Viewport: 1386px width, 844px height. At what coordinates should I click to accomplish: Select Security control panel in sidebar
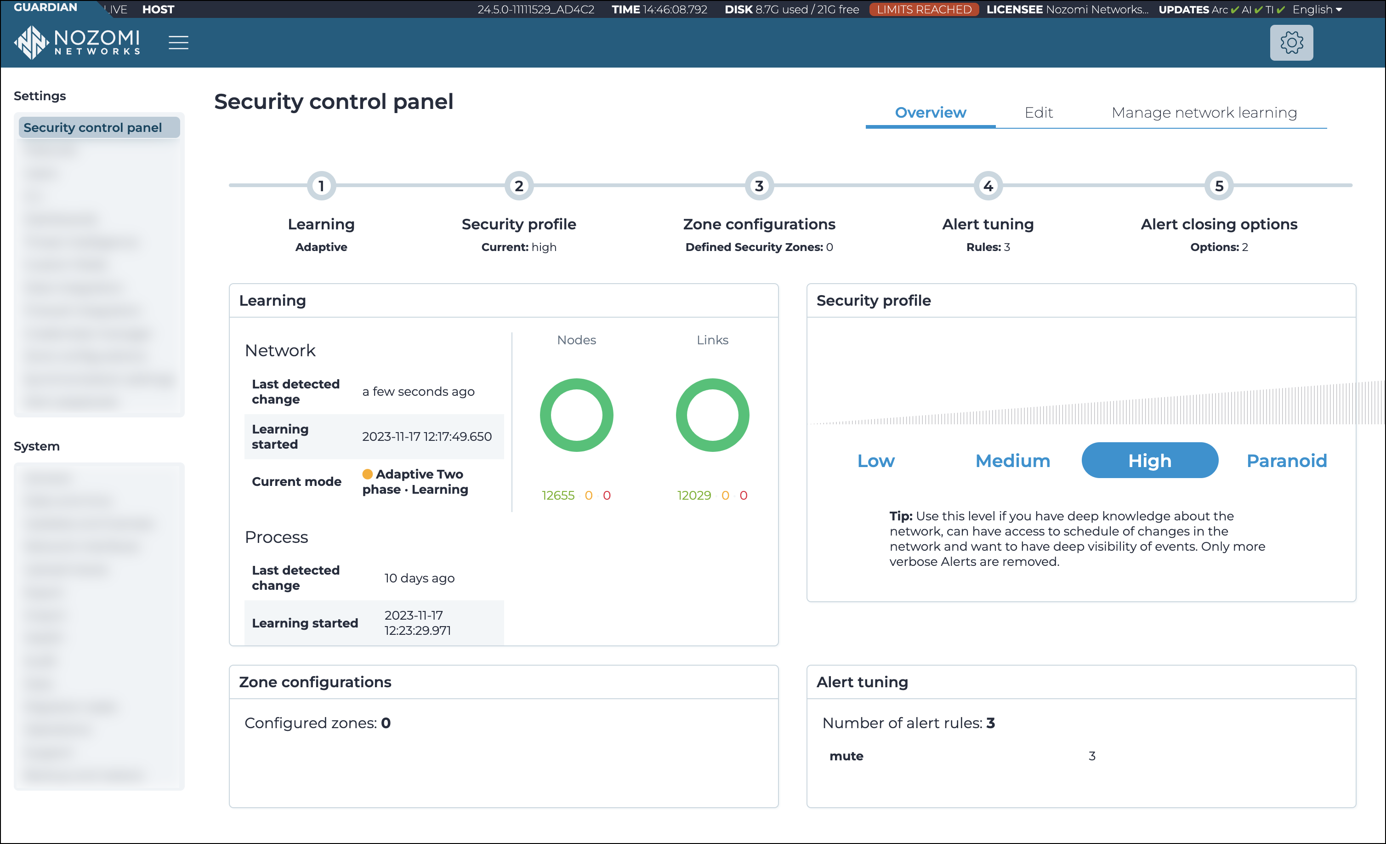[x=99, y=128]
